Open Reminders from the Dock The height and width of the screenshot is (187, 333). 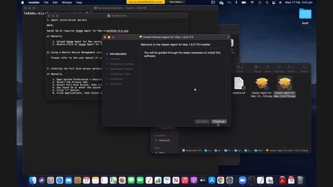pos(104,180)
